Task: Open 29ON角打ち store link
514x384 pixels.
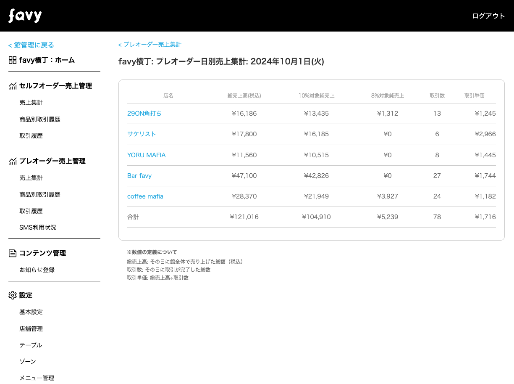Action: pos(144,114)
